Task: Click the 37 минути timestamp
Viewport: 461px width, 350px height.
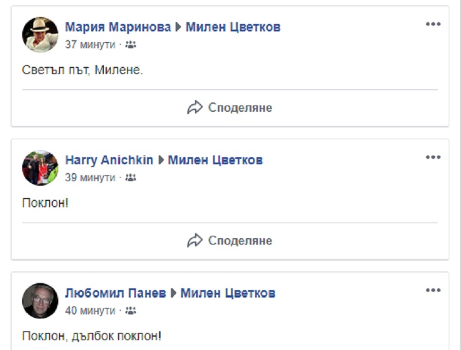Action: (90, 45)
